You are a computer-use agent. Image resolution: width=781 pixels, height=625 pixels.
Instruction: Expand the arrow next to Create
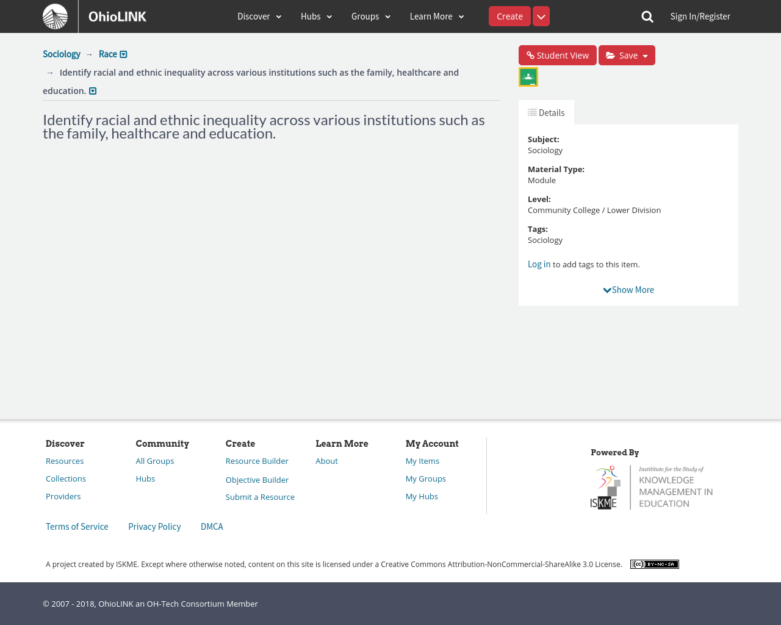click(541, 16)
